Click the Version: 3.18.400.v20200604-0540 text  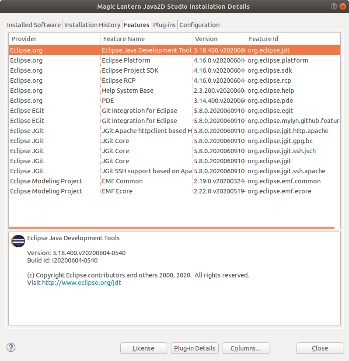coord(77,253)
